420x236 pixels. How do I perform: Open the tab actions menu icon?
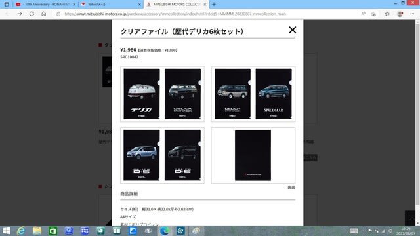click(x=7, y=5)
